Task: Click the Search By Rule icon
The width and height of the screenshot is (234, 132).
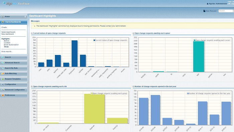Action: [x=3, y=68]
